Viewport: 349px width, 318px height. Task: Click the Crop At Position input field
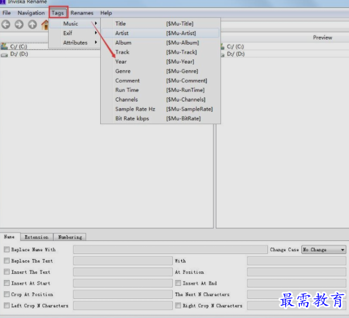click(123, 294)
